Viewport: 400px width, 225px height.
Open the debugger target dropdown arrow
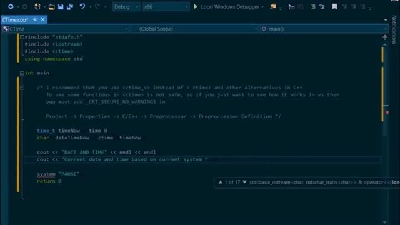tap(262, 7)
